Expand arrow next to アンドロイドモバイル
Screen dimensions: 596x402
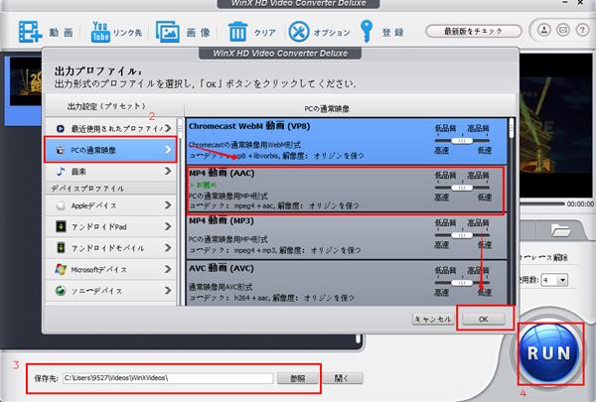pos(168,248)
